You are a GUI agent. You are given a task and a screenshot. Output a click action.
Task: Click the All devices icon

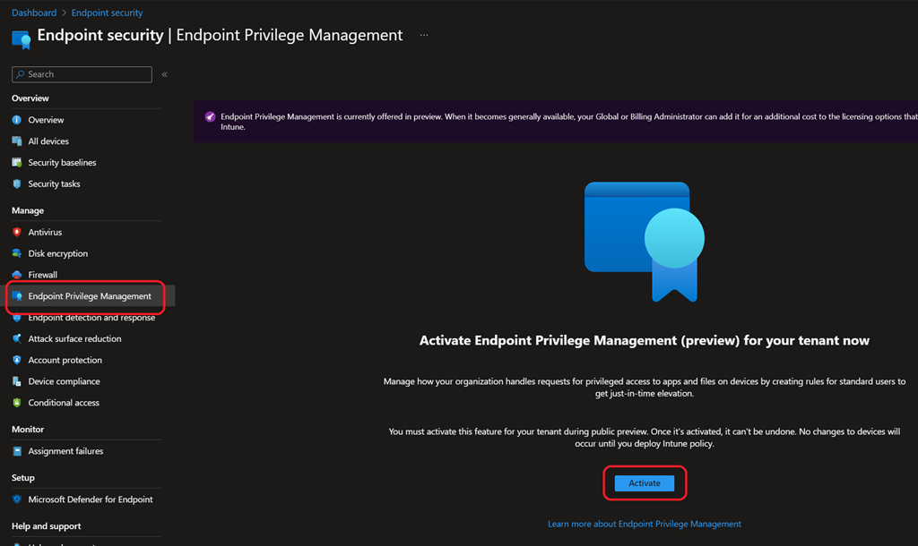tap(17, 141)
